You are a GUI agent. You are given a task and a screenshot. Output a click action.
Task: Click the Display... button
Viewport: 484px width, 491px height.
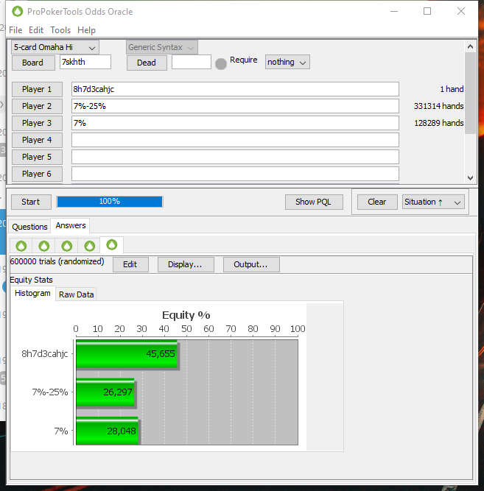(186, 264)
